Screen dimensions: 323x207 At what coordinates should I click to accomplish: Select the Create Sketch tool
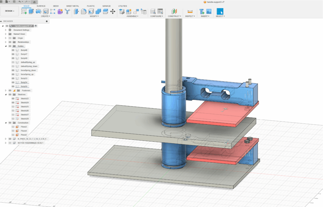(x=24, y=11)
